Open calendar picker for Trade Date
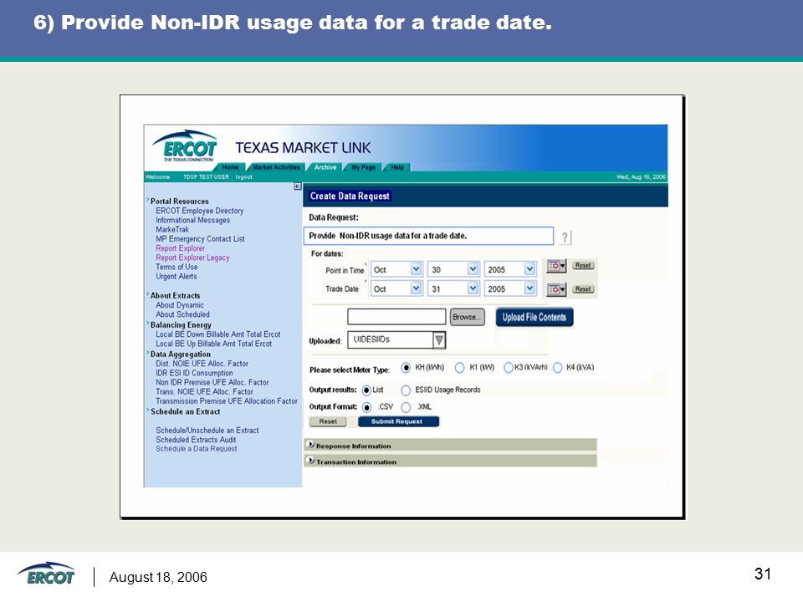803x602 pixels. [x=556, y=289]
